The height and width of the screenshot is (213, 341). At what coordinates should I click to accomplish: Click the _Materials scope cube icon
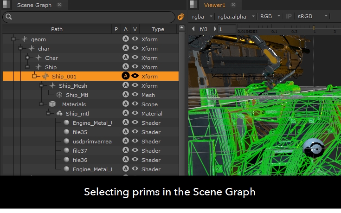tap(52, 104)
